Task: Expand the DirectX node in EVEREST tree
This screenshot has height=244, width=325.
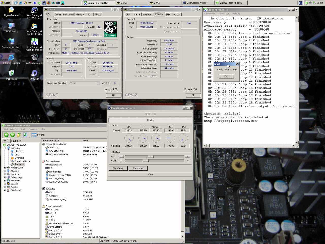Action: tap(5, 184)
